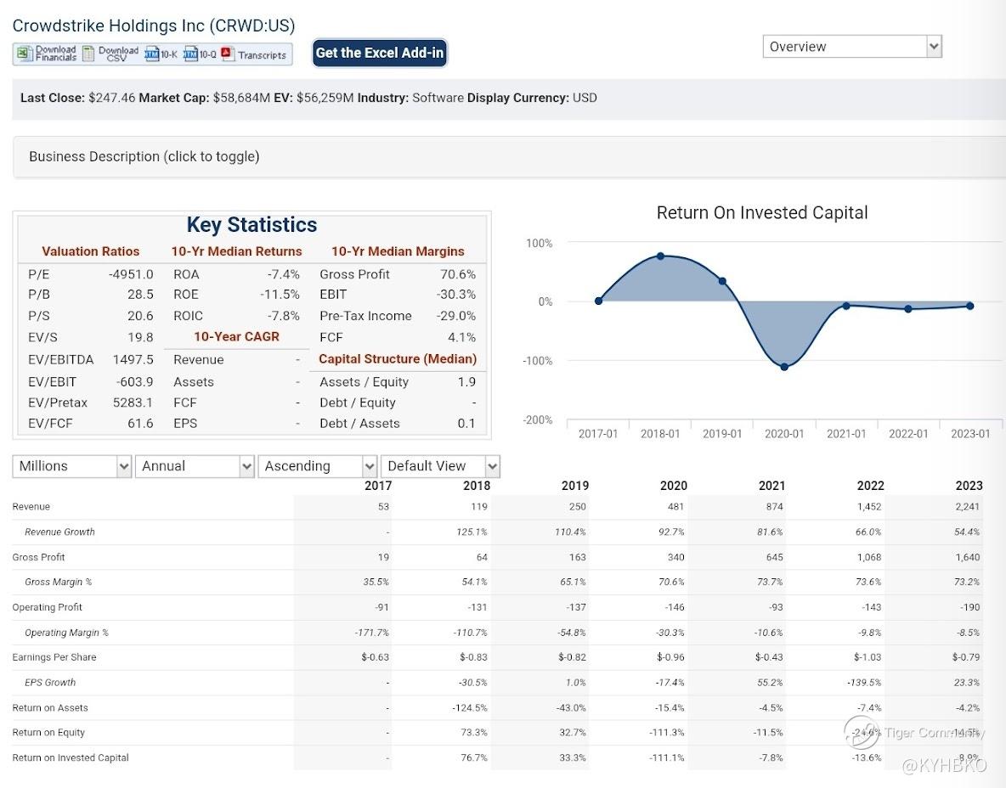
Task: Click the 2018-01 peak point on ROIC chart
Action: (661, 256)
